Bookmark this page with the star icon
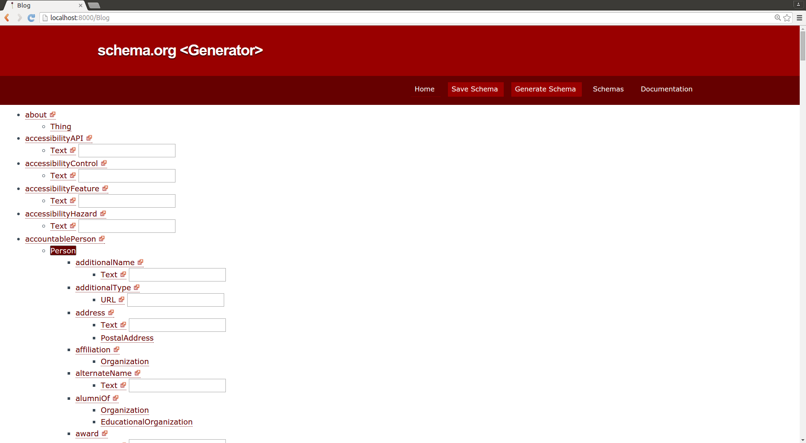This screenshot has height=443, width=806. (x=787, y=18)
